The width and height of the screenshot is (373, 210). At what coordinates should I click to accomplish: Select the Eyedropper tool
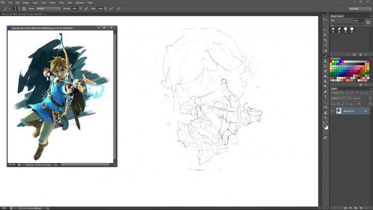[x=326, y=45]
